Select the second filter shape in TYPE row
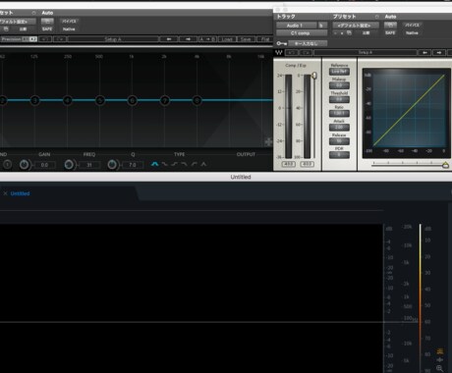This screenshot has width=452, height=373. coord(165,164)
